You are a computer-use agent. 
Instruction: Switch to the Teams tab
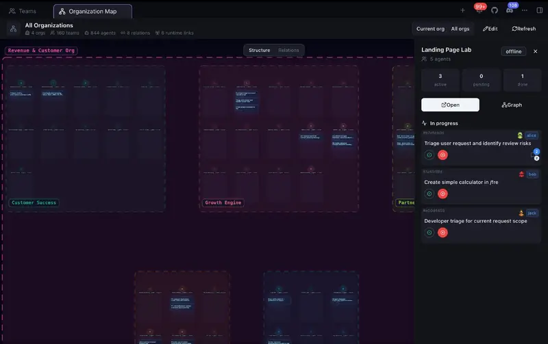point(23,11)
